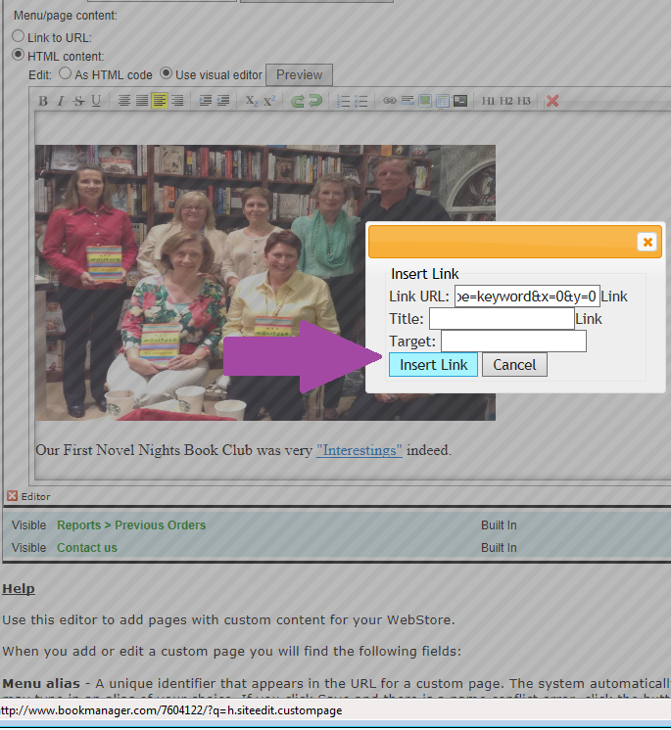Select the Link to URL radio button
671x730 pixels.
click(19, 36)
